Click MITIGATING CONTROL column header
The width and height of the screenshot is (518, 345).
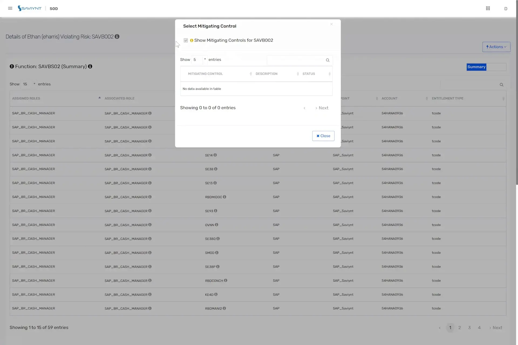[x=205, y=74]
